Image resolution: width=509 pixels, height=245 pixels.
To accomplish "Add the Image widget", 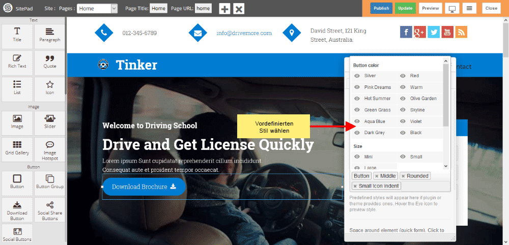I will 17,123.
